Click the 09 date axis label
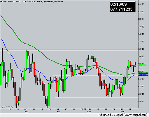This screenshot has width=149, height=117. click(34, 109)
